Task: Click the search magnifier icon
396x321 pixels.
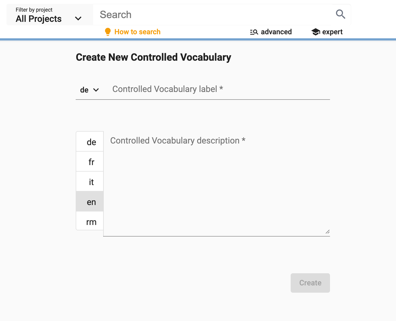Action: pos(340,14)
